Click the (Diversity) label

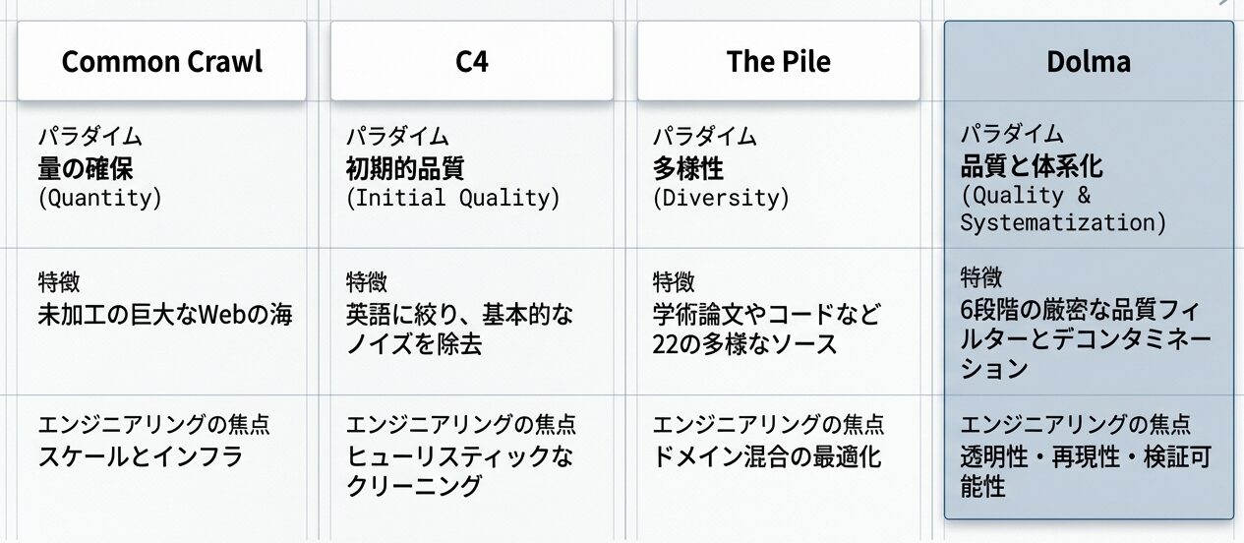[721, 198]
